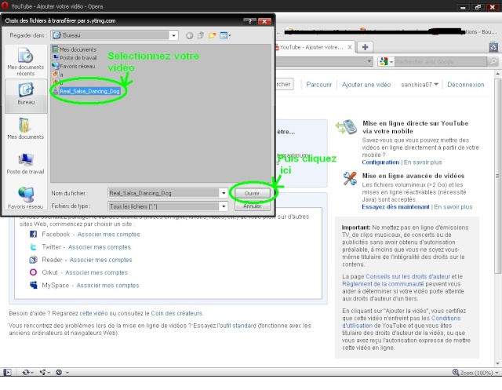This screenshot has width=502, height=390.
Task: Open the cette vidéo help link
Action: [x=93, y=313]
